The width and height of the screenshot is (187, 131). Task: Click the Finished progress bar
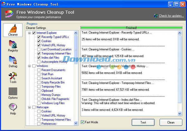[x=131, y=28]
